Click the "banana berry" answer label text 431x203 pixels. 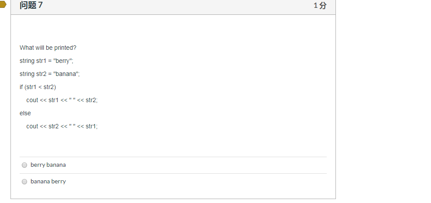(x=48, y=181)
